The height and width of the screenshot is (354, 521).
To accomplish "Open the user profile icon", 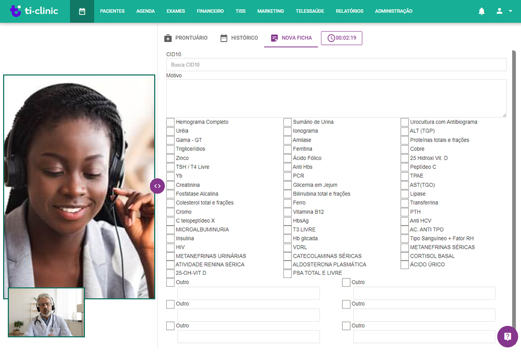I will [x=499, y=11].
